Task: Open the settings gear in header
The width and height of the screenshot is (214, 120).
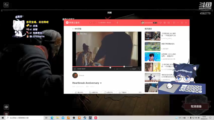Action: coord(165,23)
